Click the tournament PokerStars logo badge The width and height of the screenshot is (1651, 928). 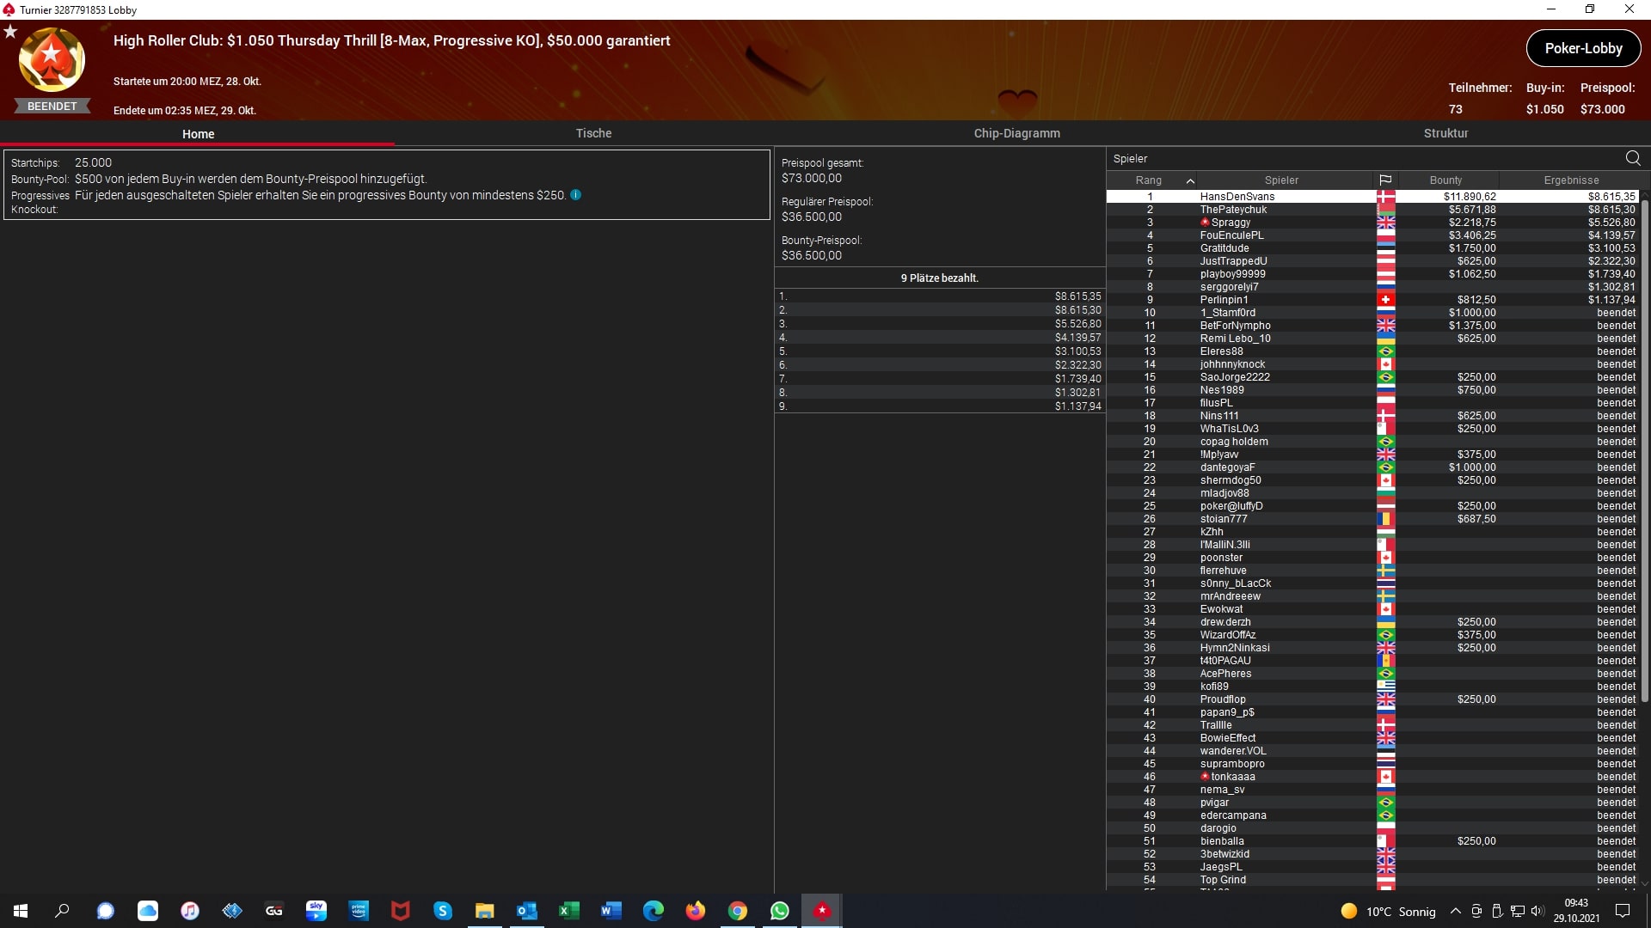tap(52, 60)
